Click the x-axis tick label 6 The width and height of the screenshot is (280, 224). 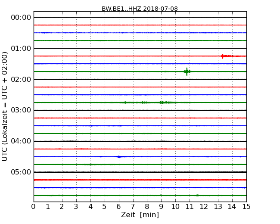119,207
